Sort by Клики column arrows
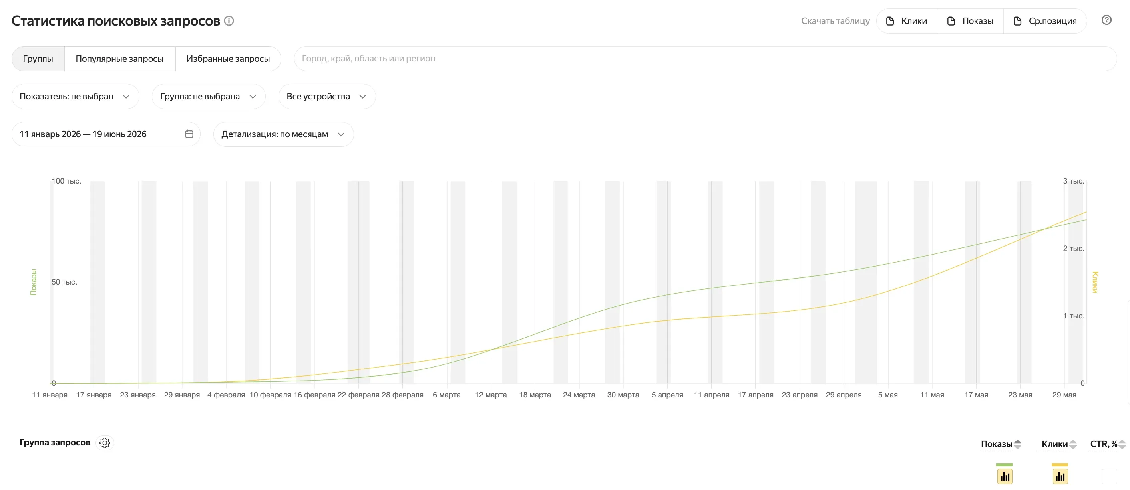This screenshot has width=1130, height=490. click(x=1073, y=444)
